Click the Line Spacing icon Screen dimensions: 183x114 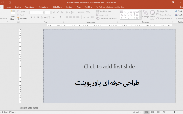coord(88,12)
